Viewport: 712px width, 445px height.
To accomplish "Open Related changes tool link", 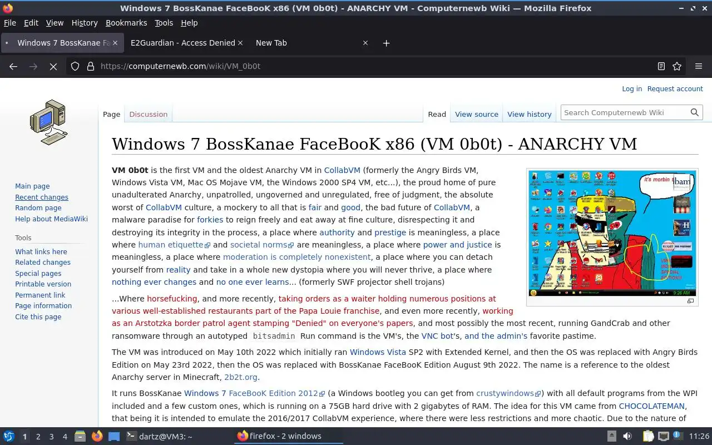I will 43,263.
